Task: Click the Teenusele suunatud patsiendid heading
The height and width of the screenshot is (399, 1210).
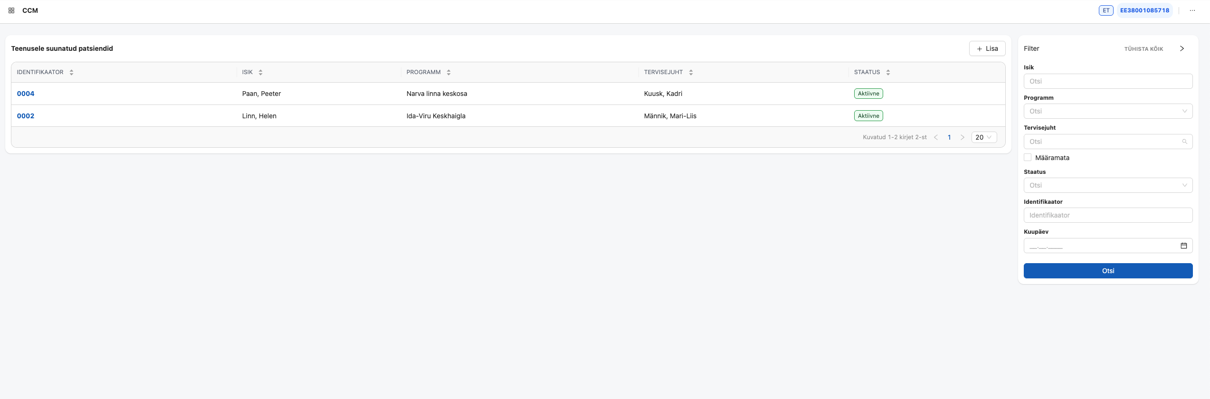Action: tap(62, 48)
